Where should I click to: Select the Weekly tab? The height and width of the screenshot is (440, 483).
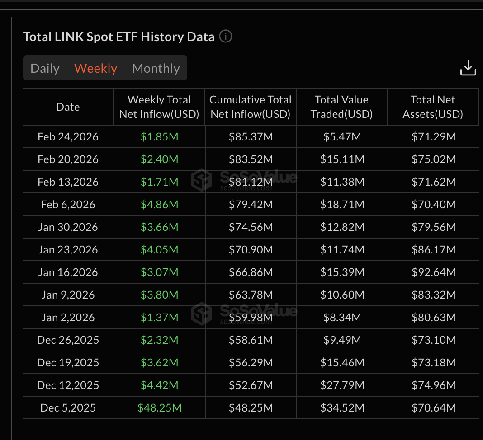(95, 68)
